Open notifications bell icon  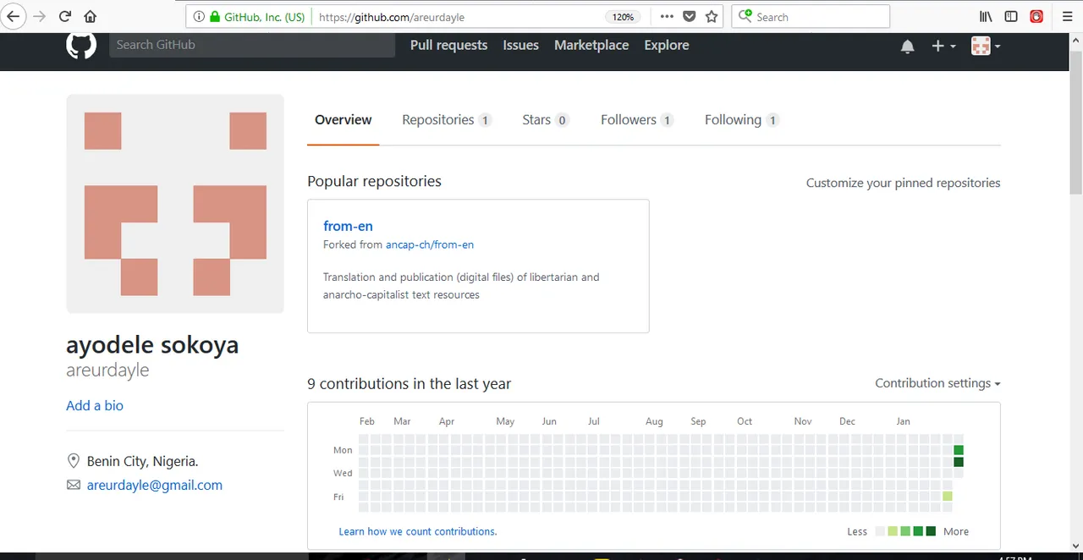click(908, 47)
